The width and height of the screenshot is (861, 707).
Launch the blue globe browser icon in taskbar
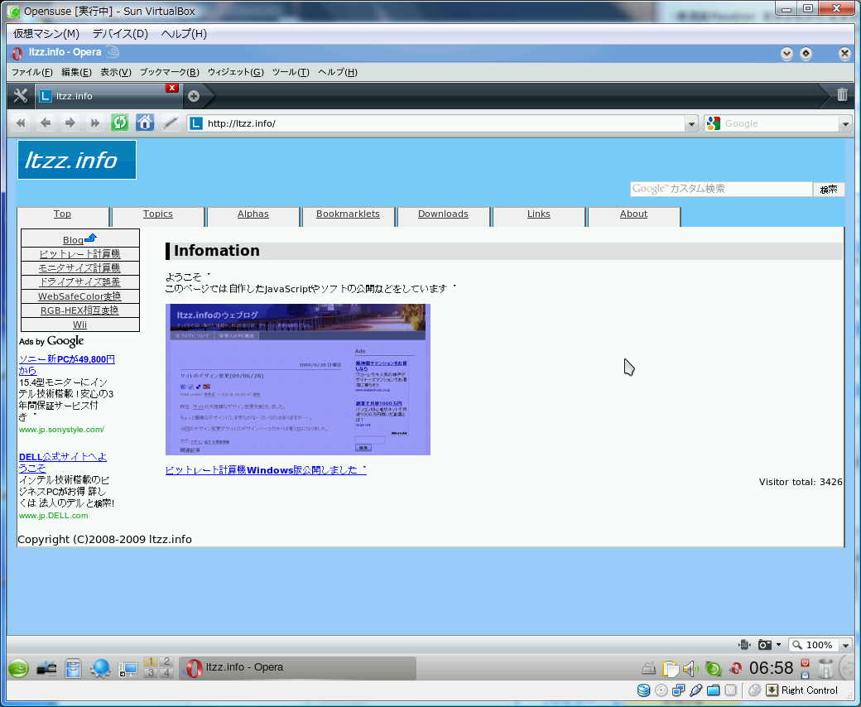pos(100,669)
